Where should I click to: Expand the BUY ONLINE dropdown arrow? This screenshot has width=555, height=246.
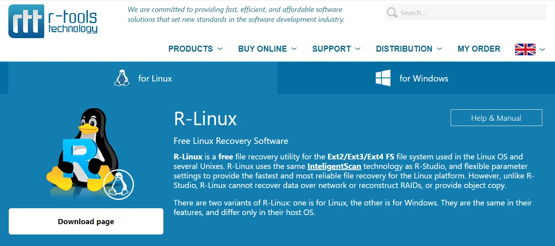click(294, 49)
